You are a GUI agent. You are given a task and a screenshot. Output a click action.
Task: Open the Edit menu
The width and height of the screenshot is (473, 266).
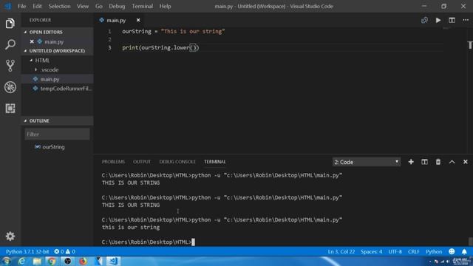(37, 6)
